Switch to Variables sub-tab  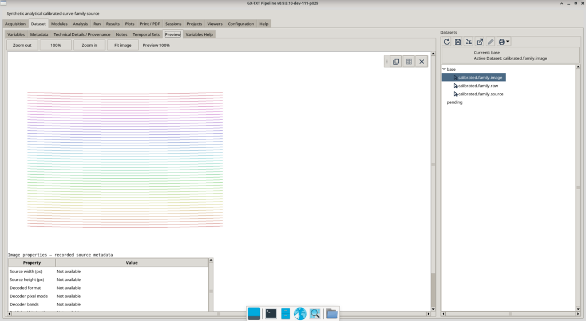pos(16,35)
